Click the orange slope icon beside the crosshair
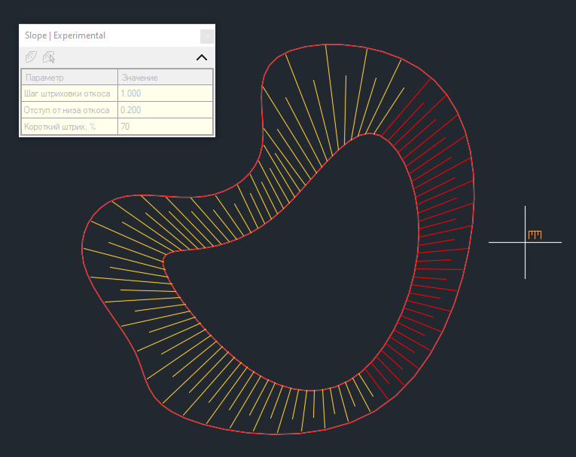 coord(535,235)
